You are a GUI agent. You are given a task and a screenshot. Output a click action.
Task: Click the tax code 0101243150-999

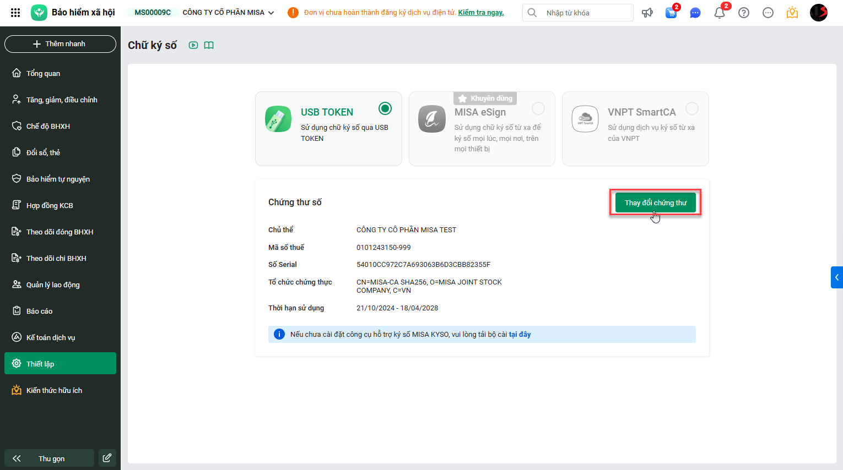(x=383, y=248)
